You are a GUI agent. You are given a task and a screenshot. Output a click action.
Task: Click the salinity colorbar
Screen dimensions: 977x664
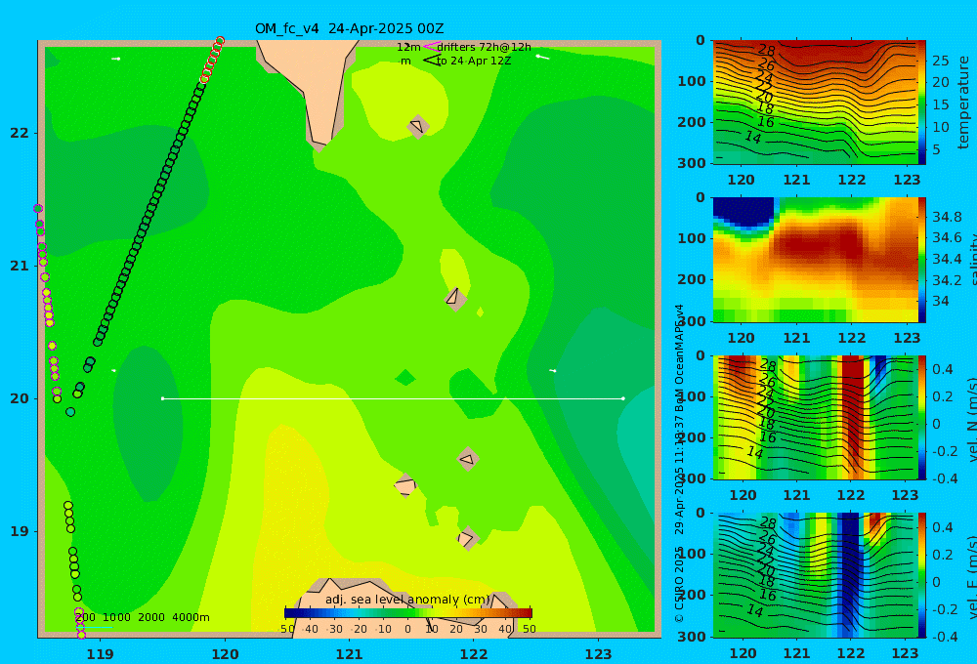[x=922, y=260]
